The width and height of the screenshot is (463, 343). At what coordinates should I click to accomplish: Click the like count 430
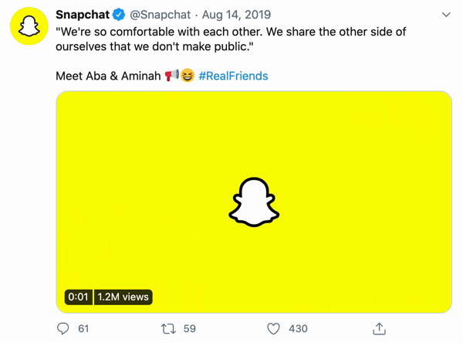(298, 328)
